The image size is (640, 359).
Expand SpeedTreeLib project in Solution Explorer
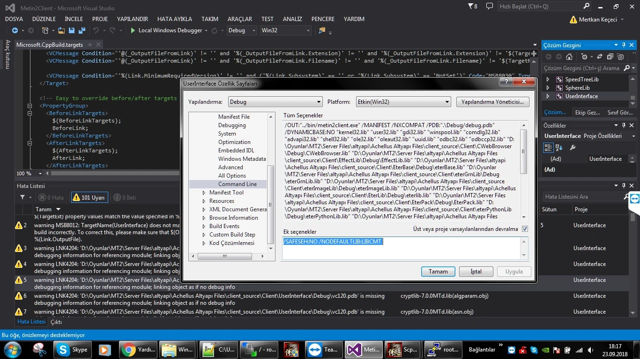(x=548, y=79)
